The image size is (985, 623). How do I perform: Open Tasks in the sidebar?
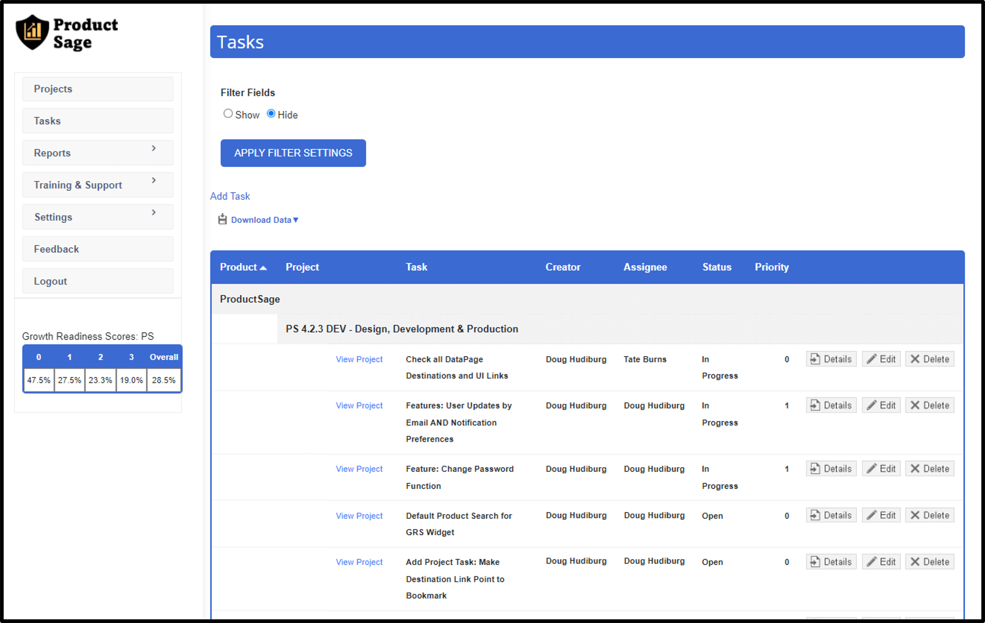point(98,121)
